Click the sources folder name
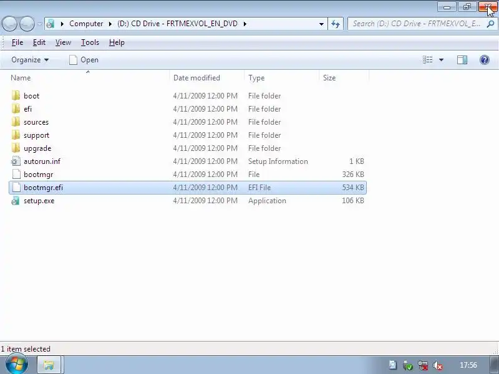This screenshot has height=374, width=499. pos(36,122)
